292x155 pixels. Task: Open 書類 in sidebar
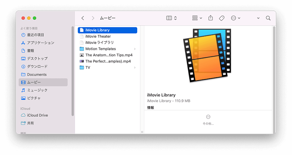pyautogui.click(x=43, y=51)
